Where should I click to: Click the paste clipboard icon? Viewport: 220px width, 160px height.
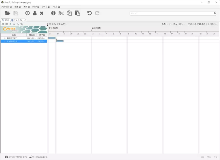click(78, 13)
